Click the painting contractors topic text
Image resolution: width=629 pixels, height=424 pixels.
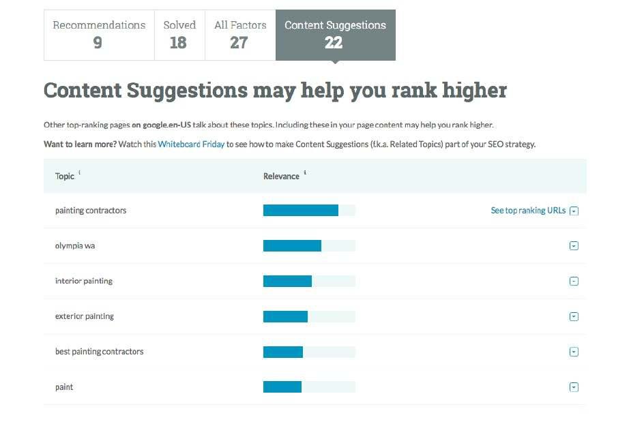(91, 211)
